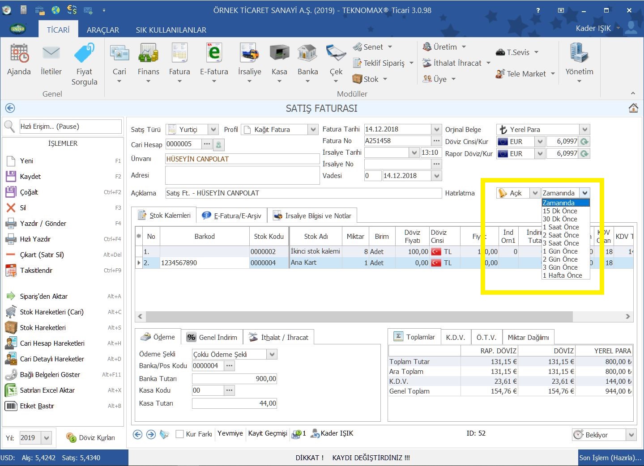Toggle the Kur Farkı checkbox
The width and height of the screenshot is (644, 466).
click(x=180, y=434)
